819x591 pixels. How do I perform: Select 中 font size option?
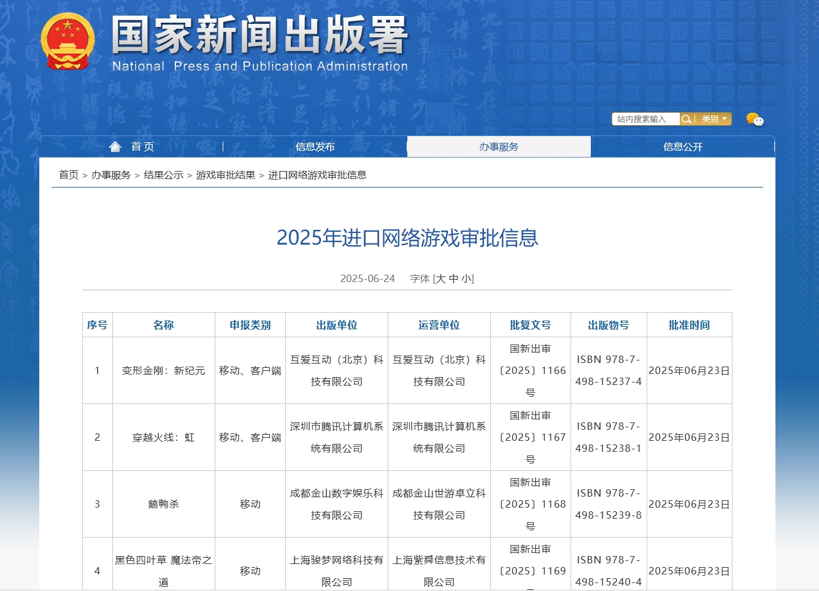(x=454, y=278)
